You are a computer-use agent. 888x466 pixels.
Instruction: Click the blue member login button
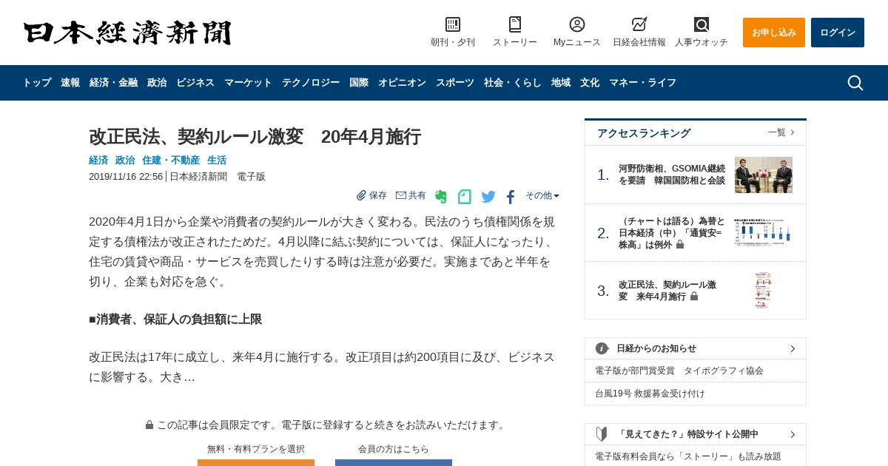(x=394, y=462)
